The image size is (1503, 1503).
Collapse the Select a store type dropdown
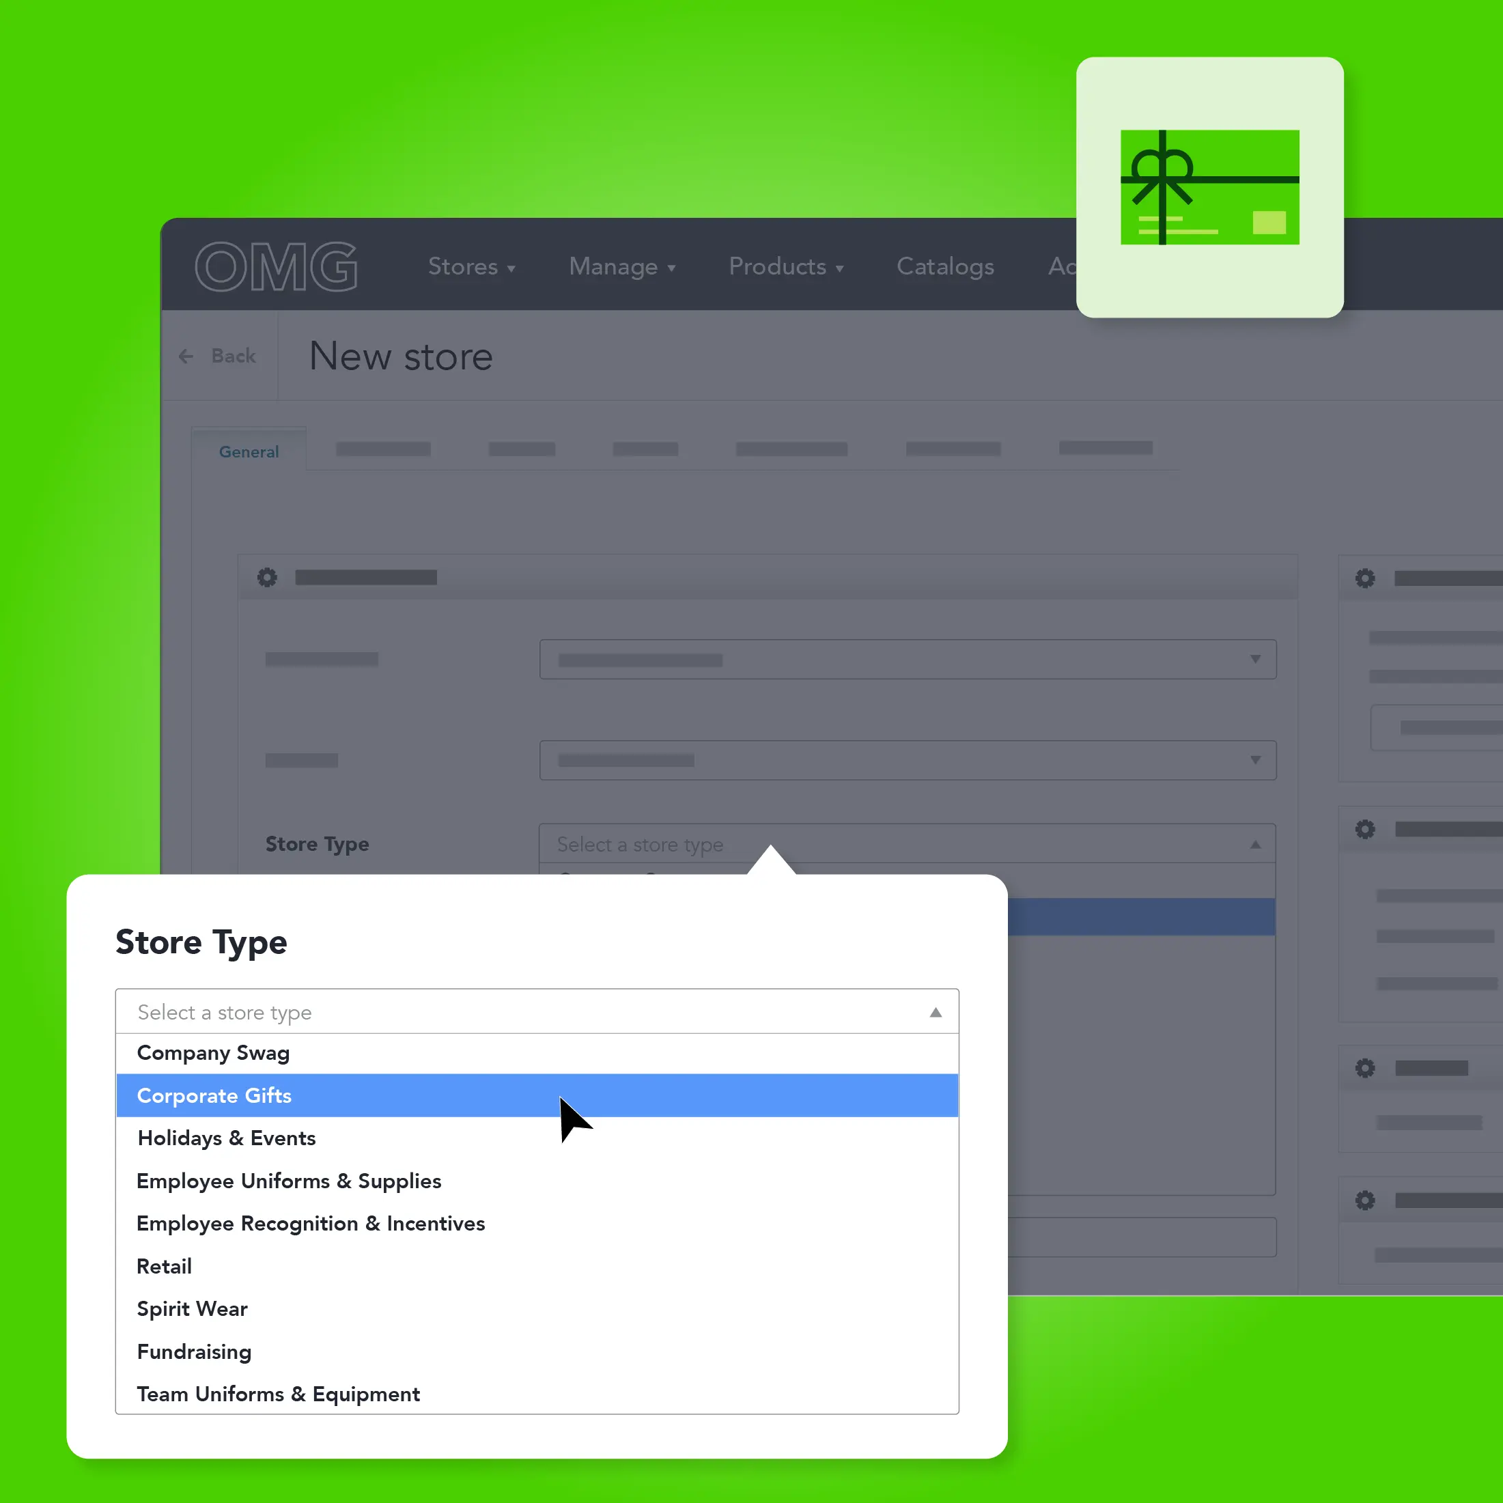(935, 1012)
